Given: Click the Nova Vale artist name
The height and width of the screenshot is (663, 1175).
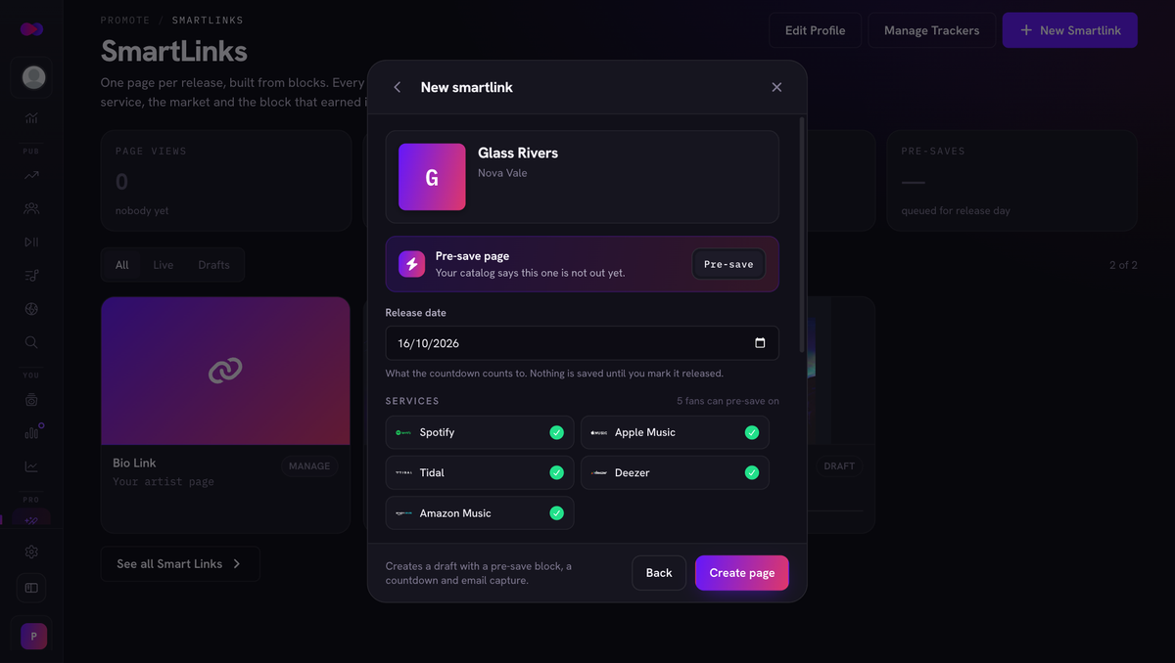Looking at the screenshot, I should pos(502,173).
